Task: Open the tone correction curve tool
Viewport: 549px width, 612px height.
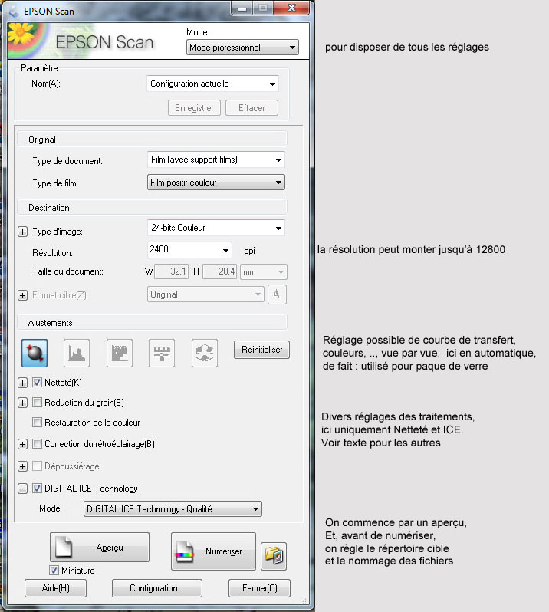Action: tap(120, 352)
